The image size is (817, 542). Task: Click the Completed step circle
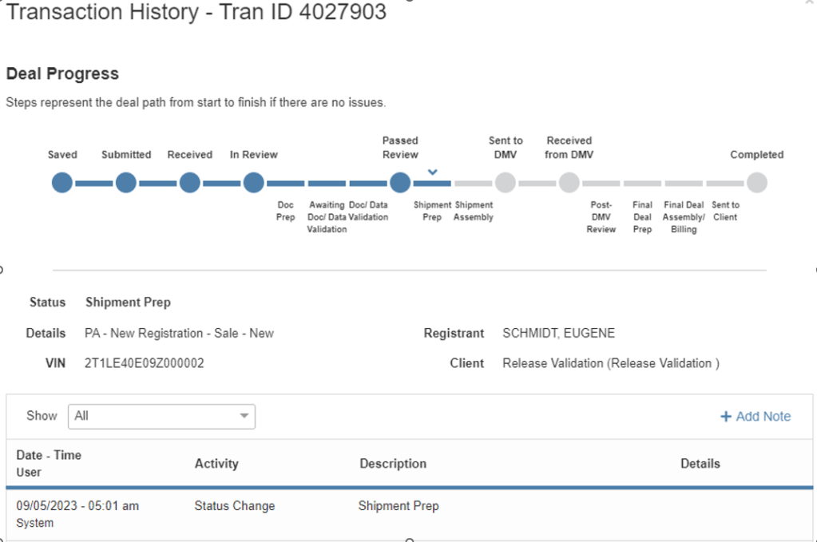click(757, 183)
